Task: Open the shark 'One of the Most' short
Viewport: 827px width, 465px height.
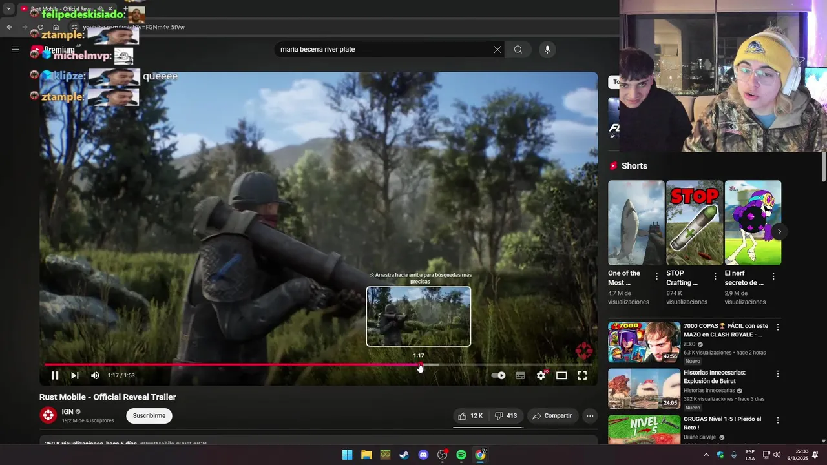Action: point(636,223)
